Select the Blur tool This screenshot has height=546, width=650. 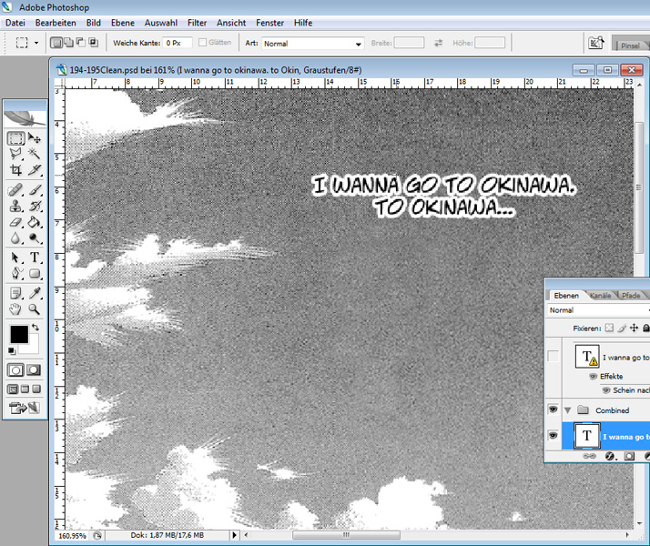click(15, 238)
